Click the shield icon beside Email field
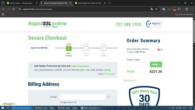 (108, 97)
